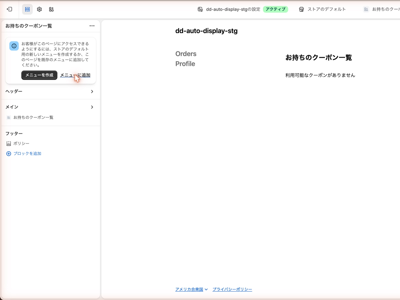Click the store icon beside ストアのデフォルト
The image size is (400, 300).
[301, 9]
